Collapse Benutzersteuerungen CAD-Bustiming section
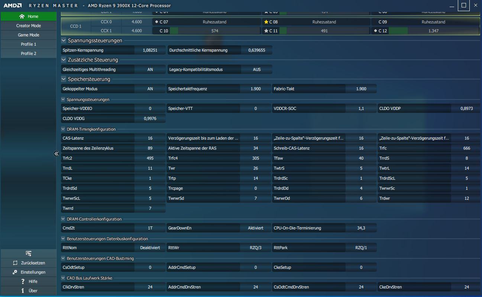 pos(63,258)
